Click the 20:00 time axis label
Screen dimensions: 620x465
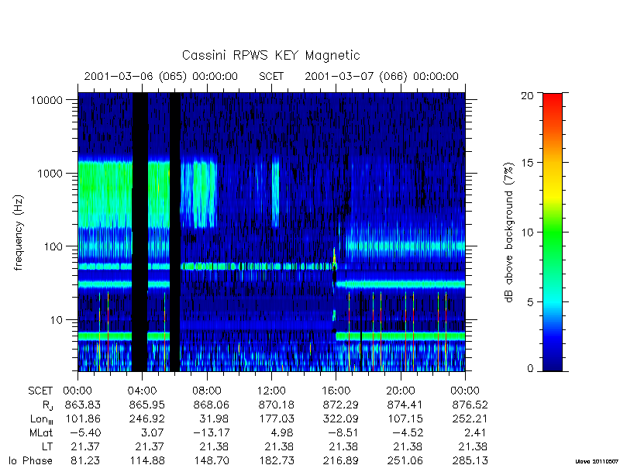point(401,391)
